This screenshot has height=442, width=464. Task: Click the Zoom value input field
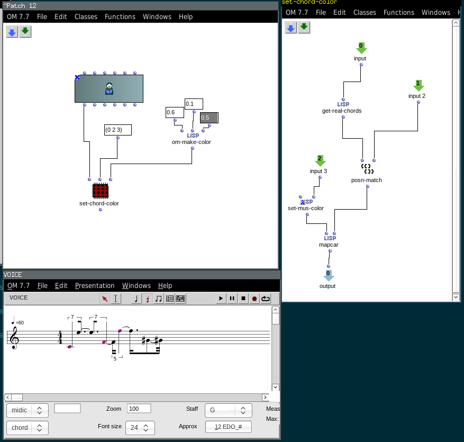(139, 409)
